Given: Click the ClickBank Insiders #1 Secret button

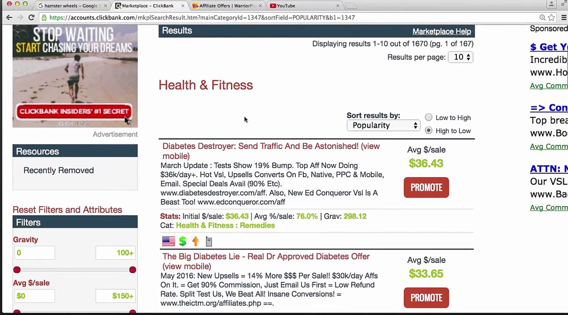Looking at the screenshot, I should click(74, 112).
